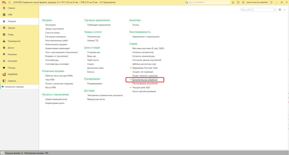289x155 pixels.
Task: Open the Деньги coin icon
Action: click(x=4, y=48)
